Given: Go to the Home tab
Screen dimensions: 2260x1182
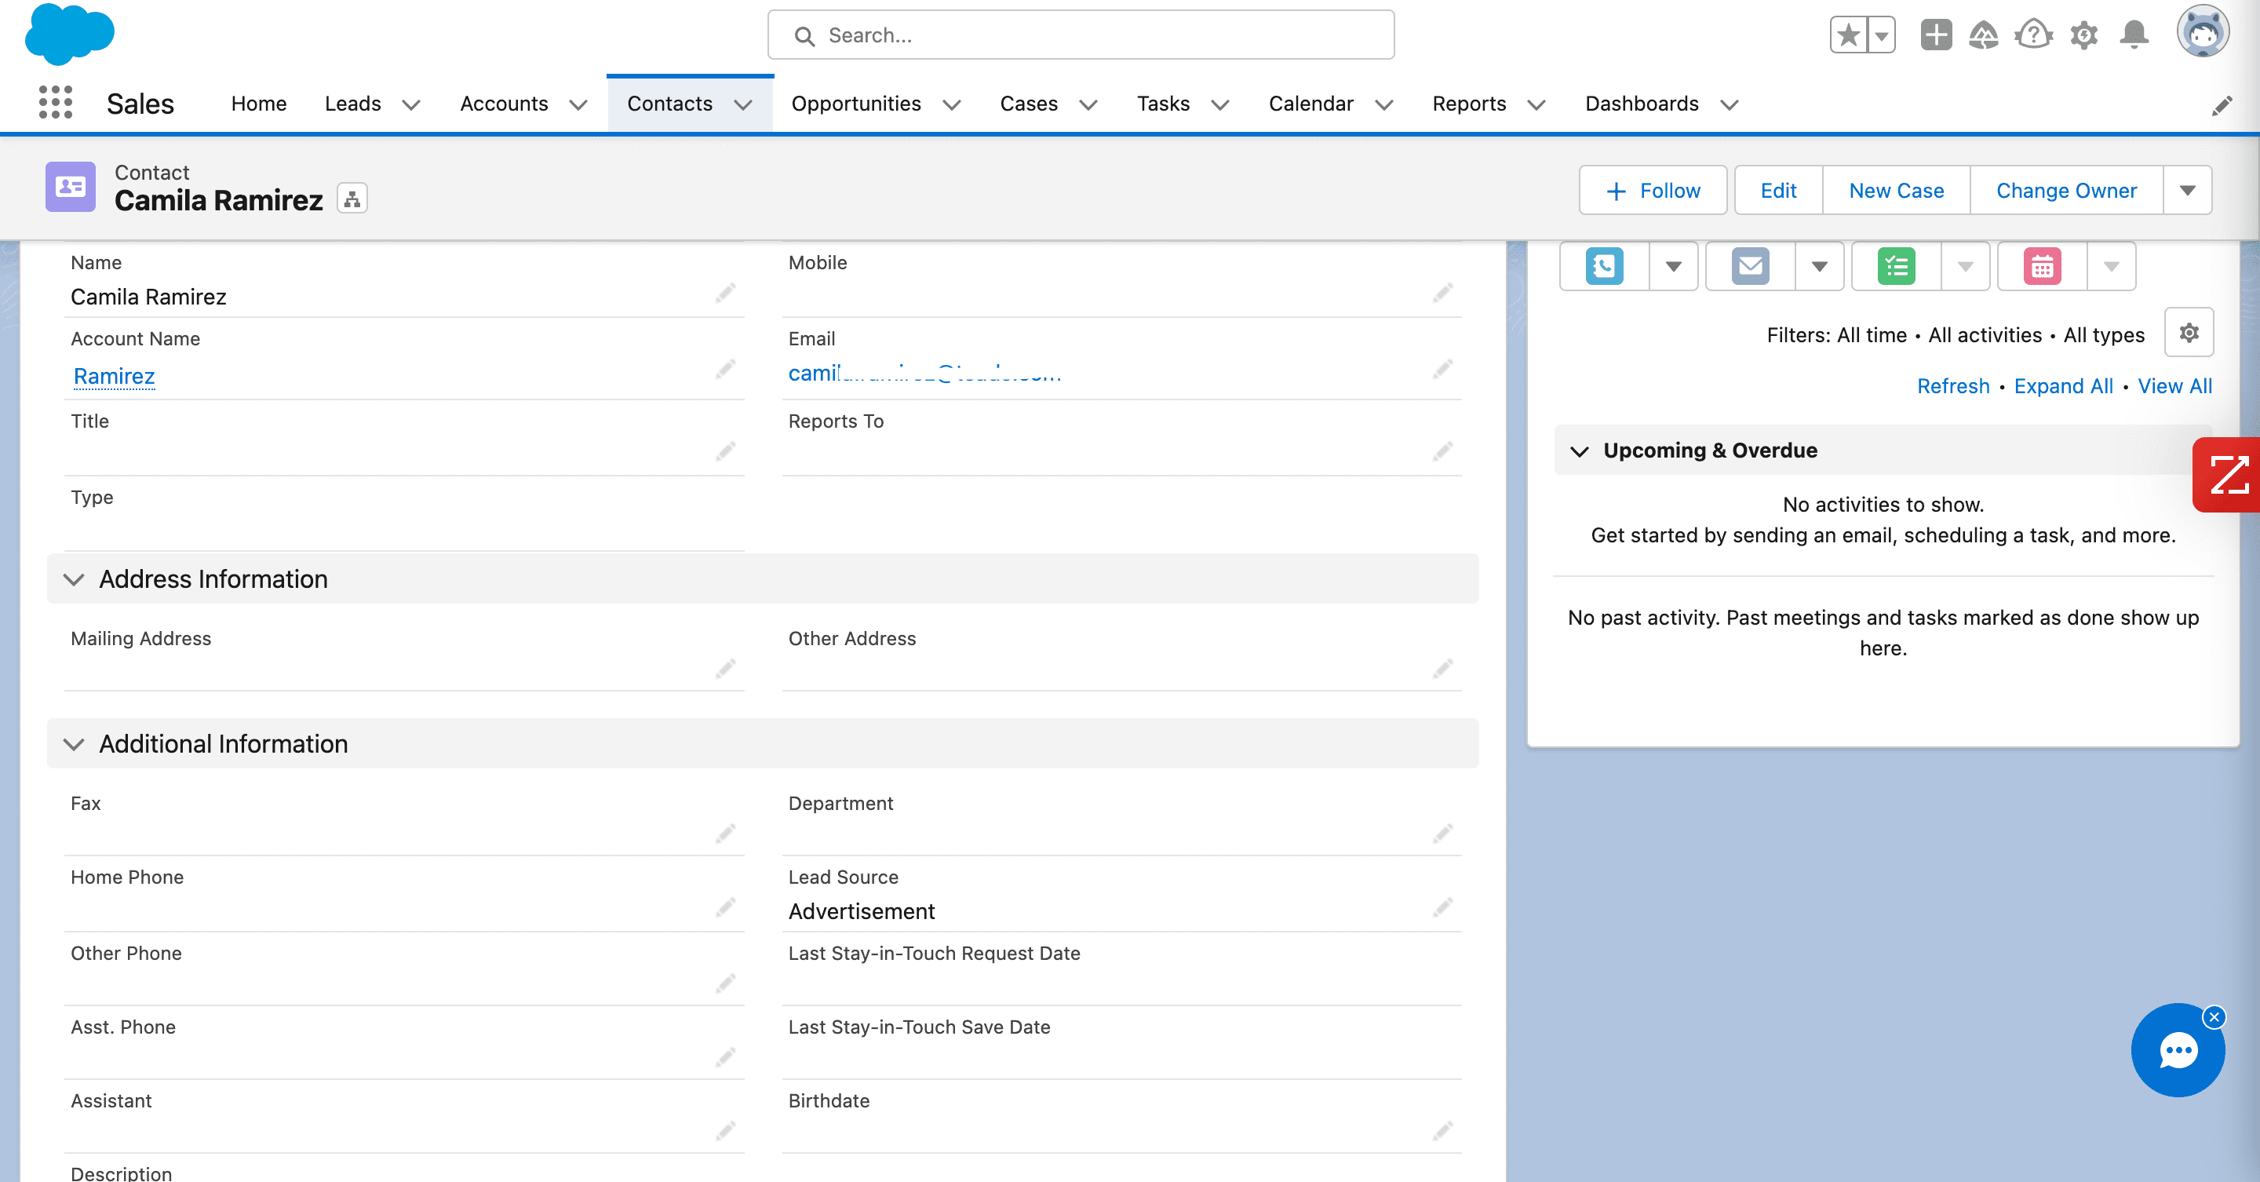Looking at the screenshot, I should 259,104.
